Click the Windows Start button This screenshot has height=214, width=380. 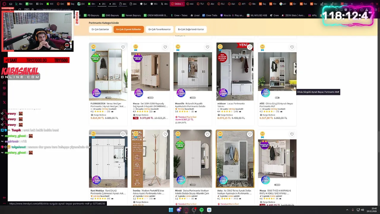[171, 210]
